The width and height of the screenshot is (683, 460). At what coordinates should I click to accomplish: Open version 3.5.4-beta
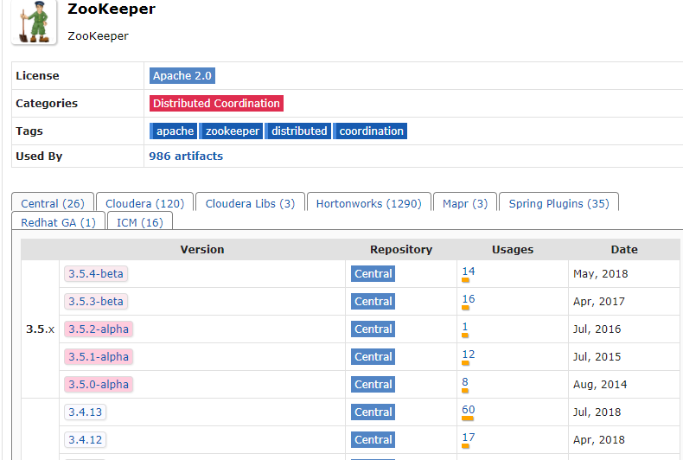(x=96, y=273)
